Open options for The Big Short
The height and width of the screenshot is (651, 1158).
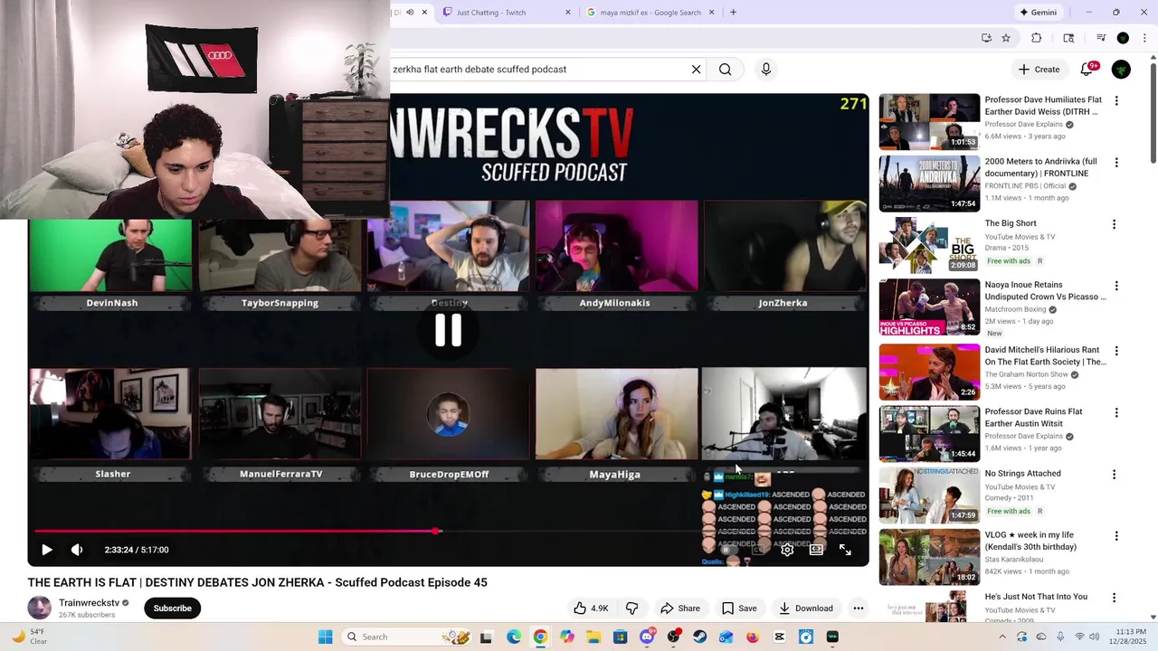(x=1114, y=224)
